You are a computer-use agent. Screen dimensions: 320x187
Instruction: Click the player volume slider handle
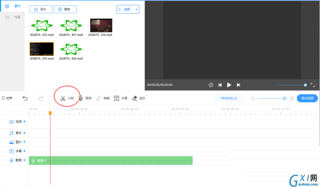(x=305, y=85)
